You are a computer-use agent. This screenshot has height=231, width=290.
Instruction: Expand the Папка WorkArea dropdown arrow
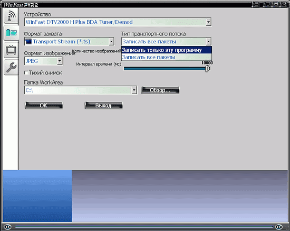click(134, 90)
